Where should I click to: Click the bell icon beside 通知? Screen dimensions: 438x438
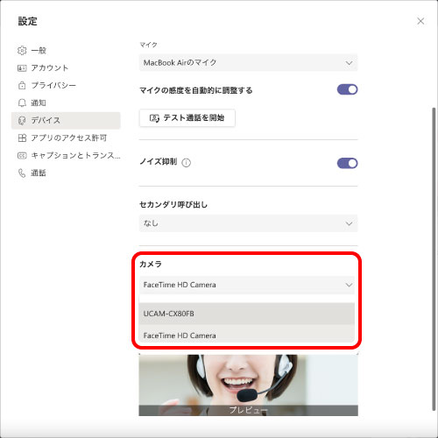pos(22,102)
